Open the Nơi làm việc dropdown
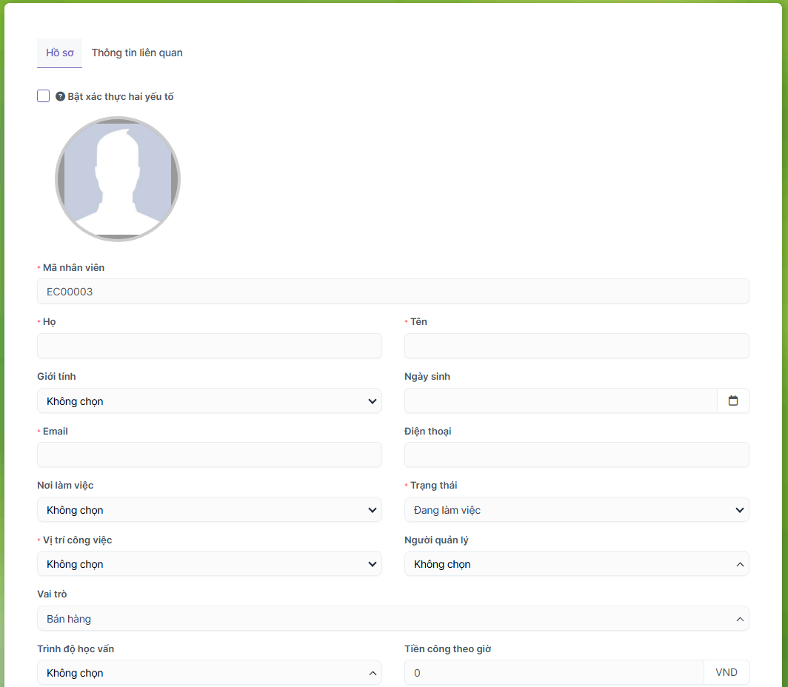The width and height of the screenshot is (788, 687). coord(209,510)
